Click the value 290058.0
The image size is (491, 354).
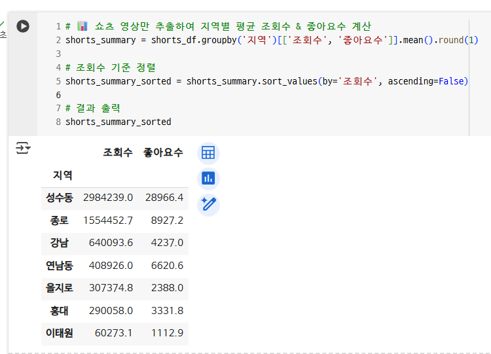point(111,311)
